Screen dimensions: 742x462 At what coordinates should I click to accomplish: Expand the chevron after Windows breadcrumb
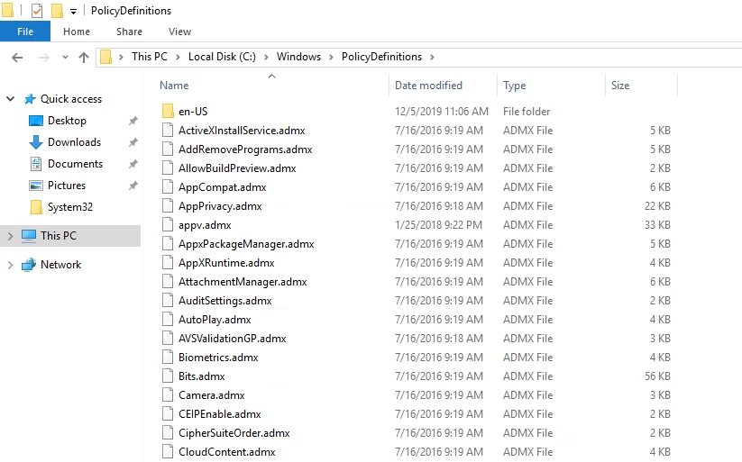click(x=331, y=57)
